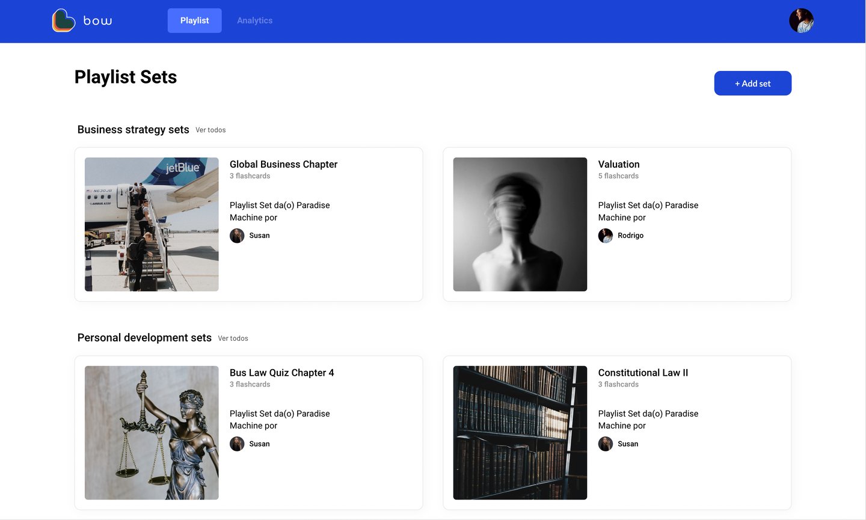Image resolution: width=866 pixels, height=520 pixels.
Task: Click Susan's avatar on Constitutional Law II card
Action: coord(606,444)
